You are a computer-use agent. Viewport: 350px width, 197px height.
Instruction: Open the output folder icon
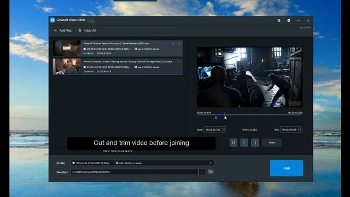click(211, 172)
